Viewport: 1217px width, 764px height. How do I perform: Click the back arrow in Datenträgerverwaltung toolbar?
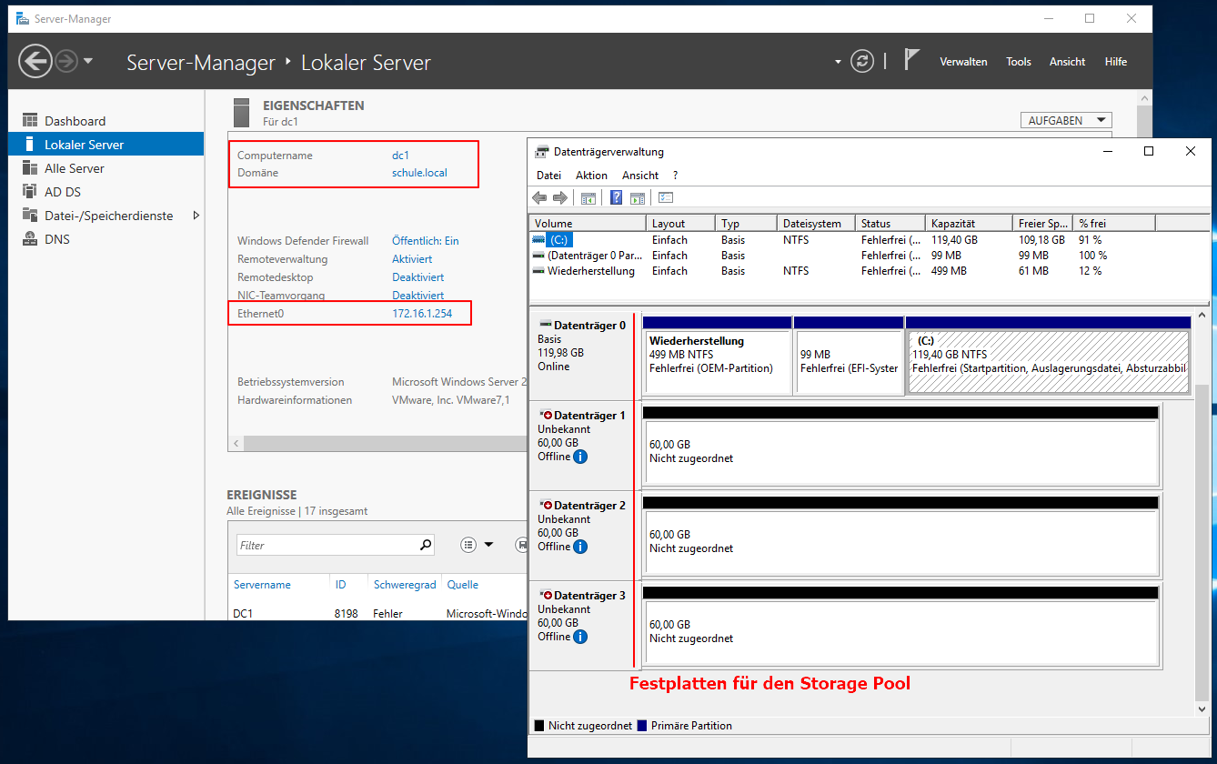(539, 197)
